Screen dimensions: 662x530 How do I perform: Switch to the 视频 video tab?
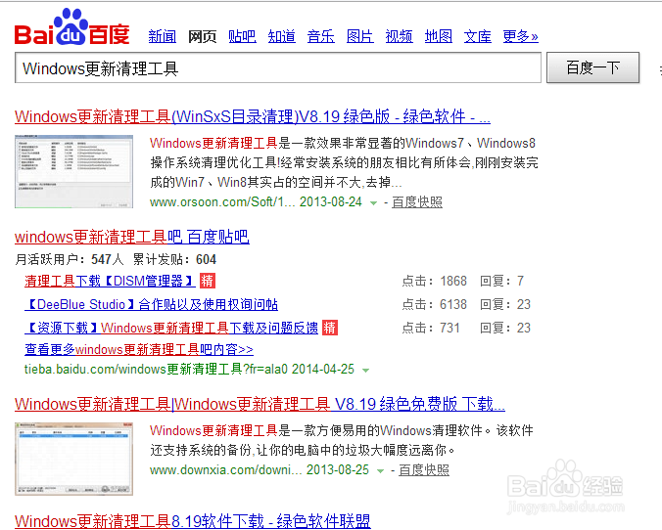point(399,37)
